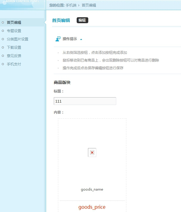The height and width of the screenshot is (212, 181).
Task: Click the broken product image thumbnail
Action: pos(92,153)
